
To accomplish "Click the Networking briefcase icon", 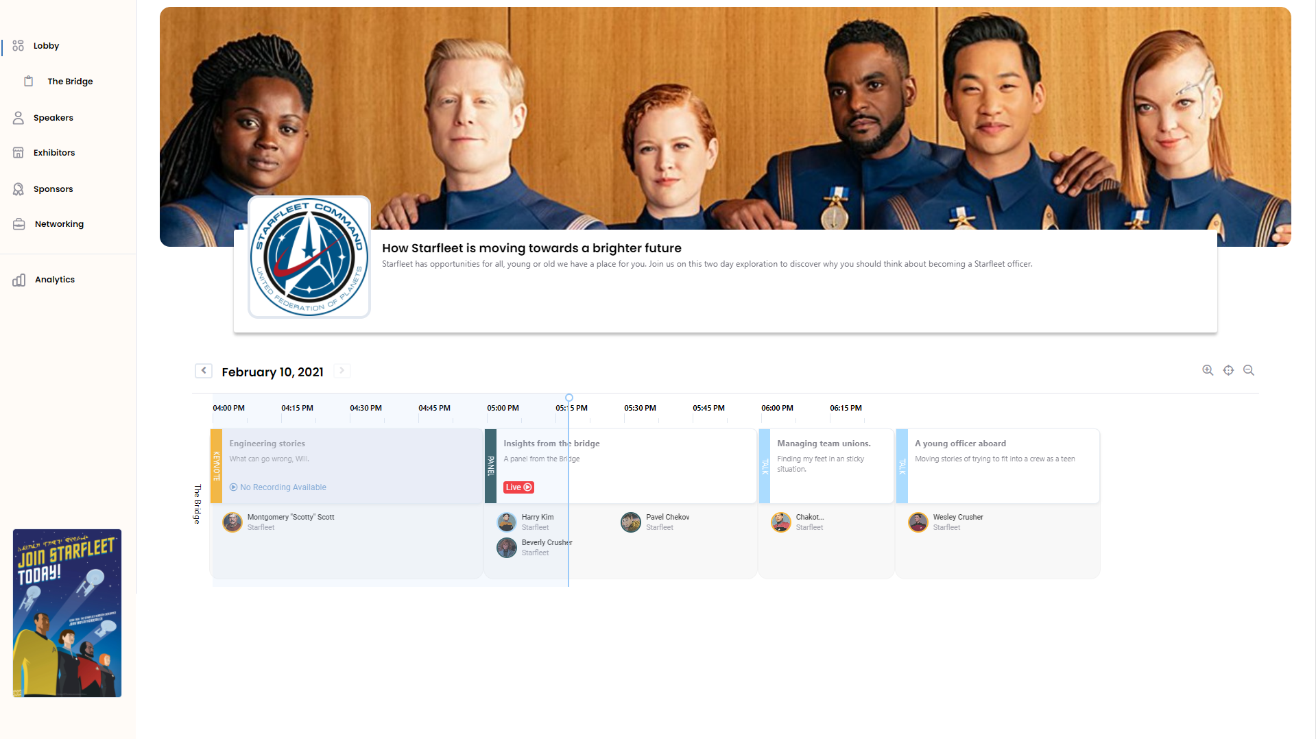I will tap(19, 224).
